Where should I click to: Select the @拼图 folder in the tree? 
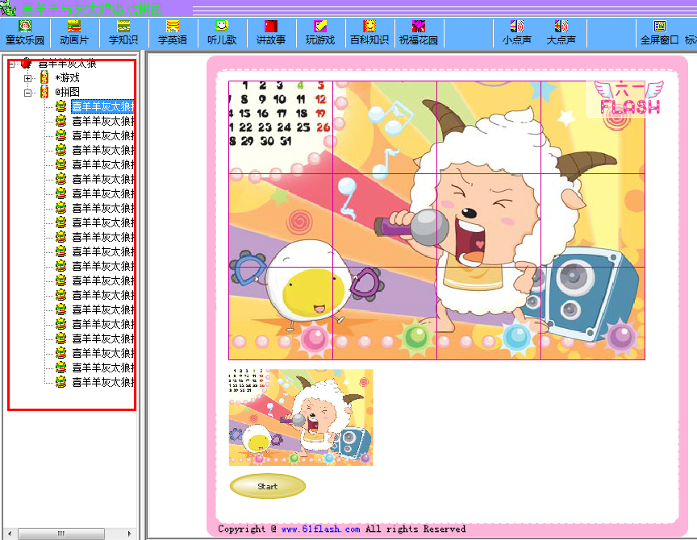67,92
